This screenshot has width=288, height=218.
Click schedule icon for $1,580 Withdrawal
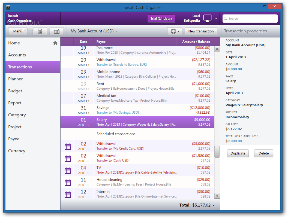(x=68, y=159)
